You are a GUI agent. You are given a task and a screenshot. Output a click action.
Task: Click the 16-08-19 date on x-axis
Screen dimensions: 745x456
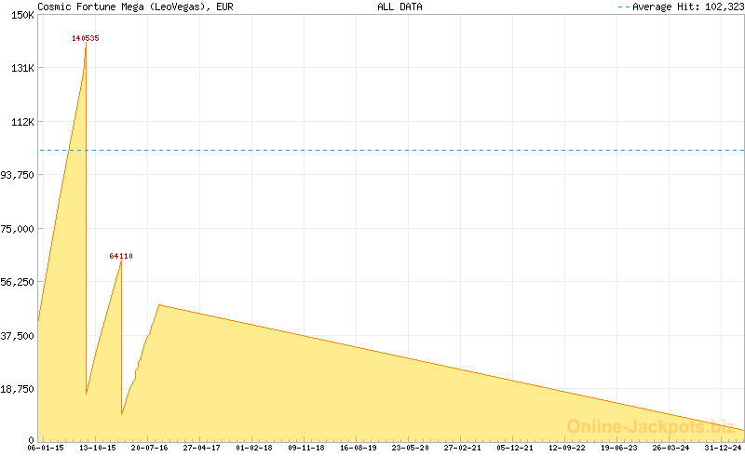coord(359,448)
